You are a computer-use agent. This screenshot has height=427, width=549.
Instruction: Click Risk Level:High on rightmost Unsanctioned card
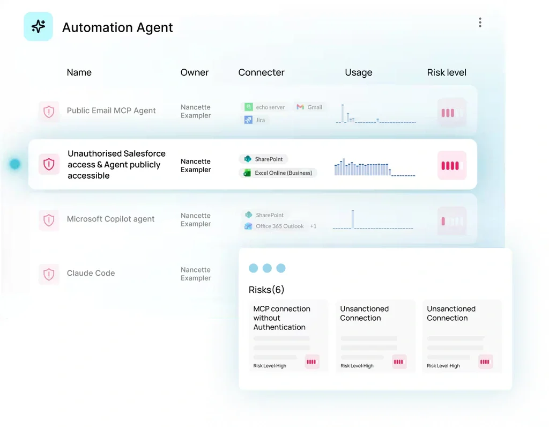tap(443, 366)
